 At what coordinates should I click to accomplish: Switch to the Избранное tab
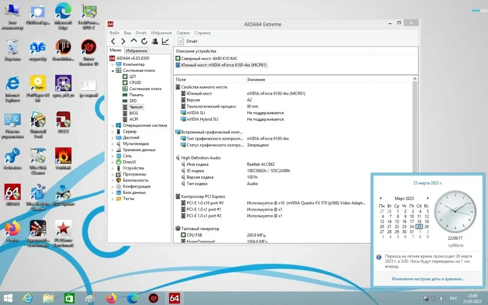click(136, 50)
